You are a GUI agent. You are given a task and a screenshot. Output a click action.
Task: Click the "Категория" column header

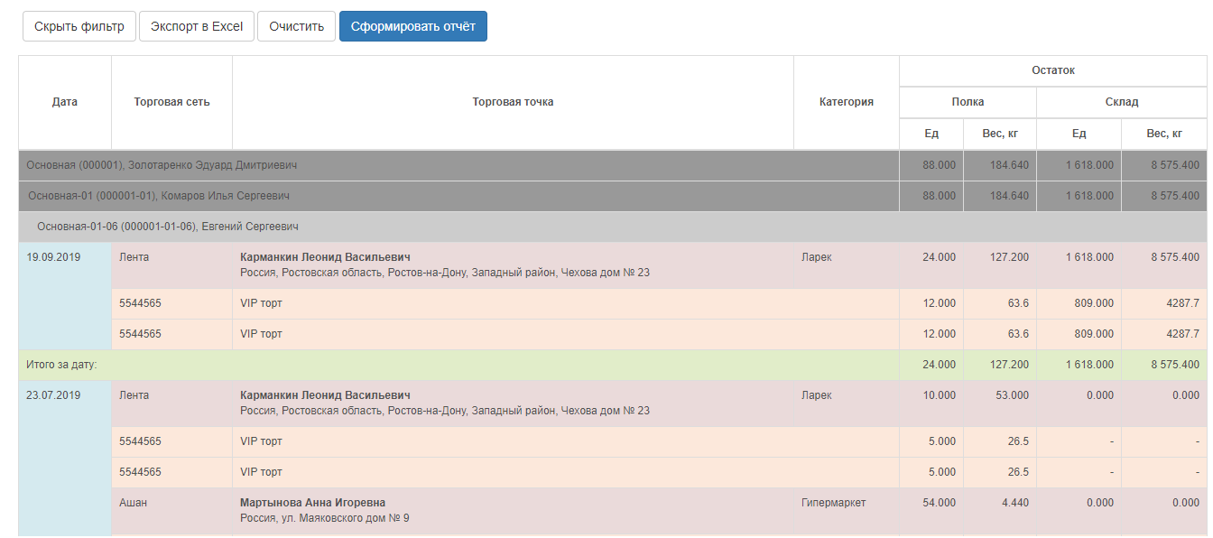846,102
